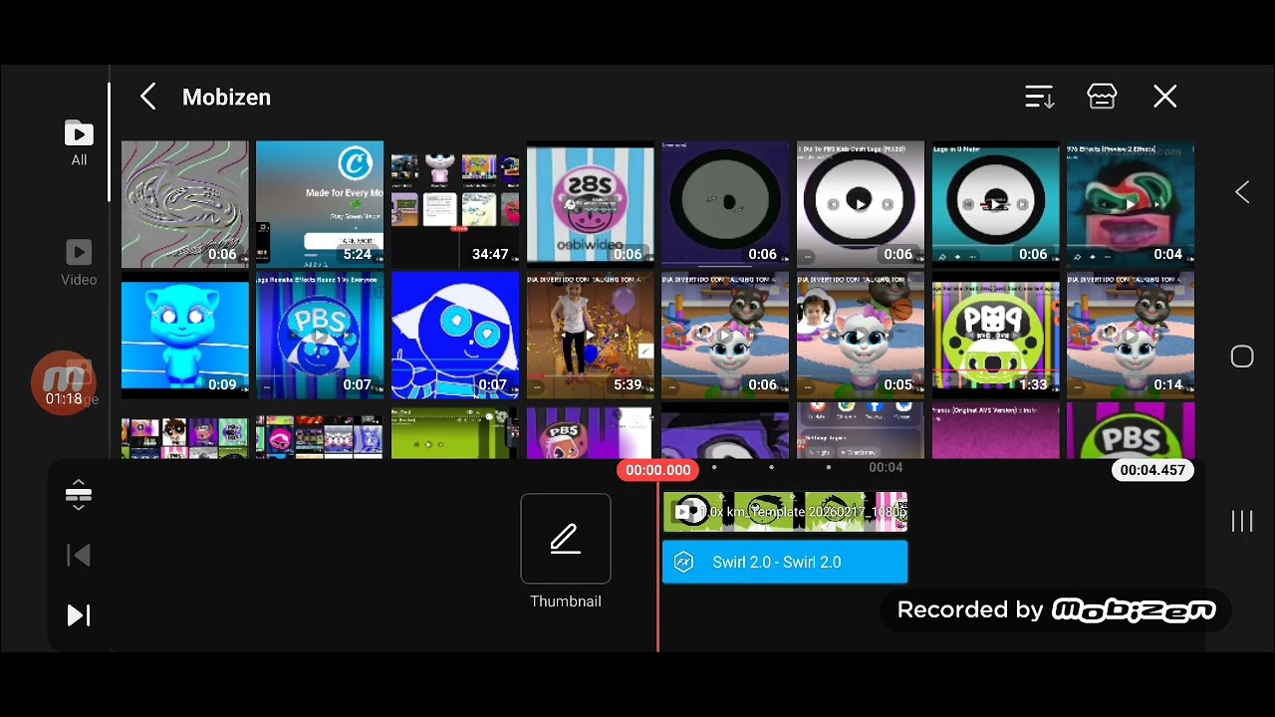Pick the blue Talking Tom 0:09 video

coord(185,335)
